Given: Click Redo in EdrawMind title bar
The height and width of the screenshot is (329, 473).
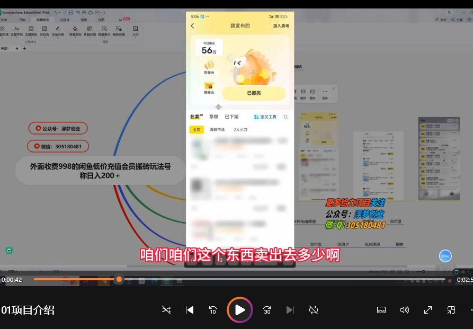Looking at the screenshot, I should click(65, 12).
